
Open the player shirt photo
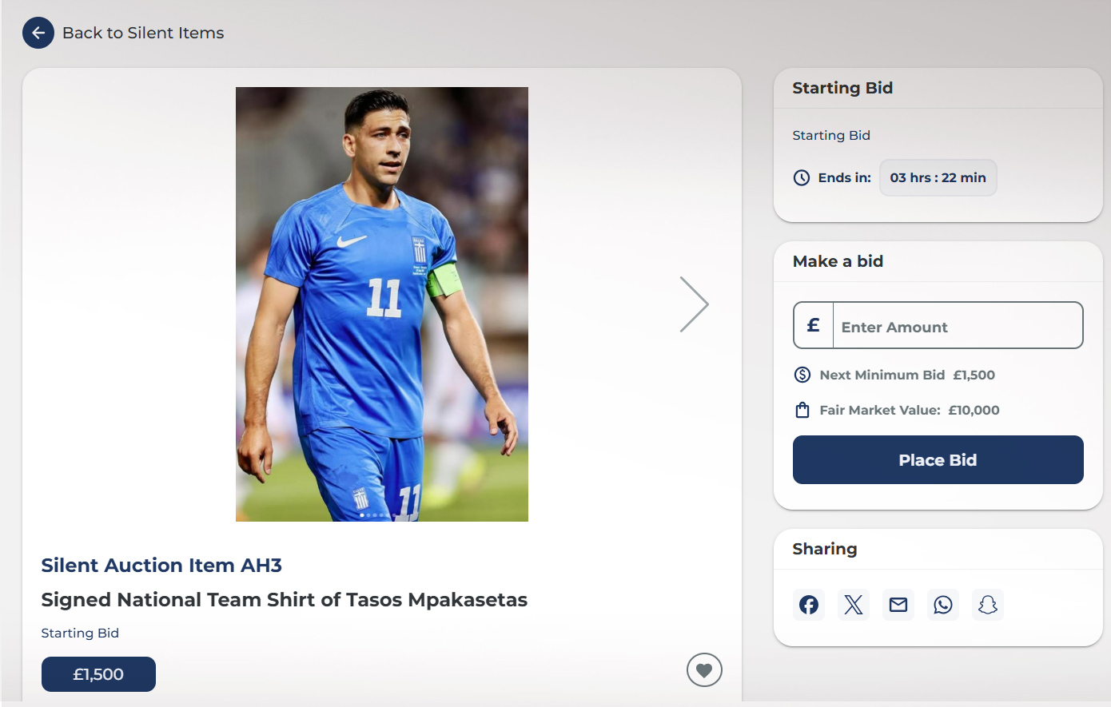coord(382,304)
